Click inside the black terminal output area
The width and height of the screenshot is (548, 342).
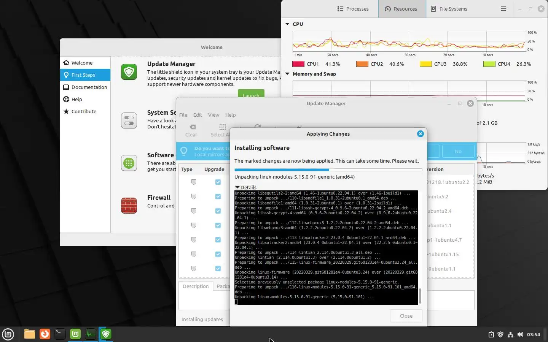coord(326,247)
